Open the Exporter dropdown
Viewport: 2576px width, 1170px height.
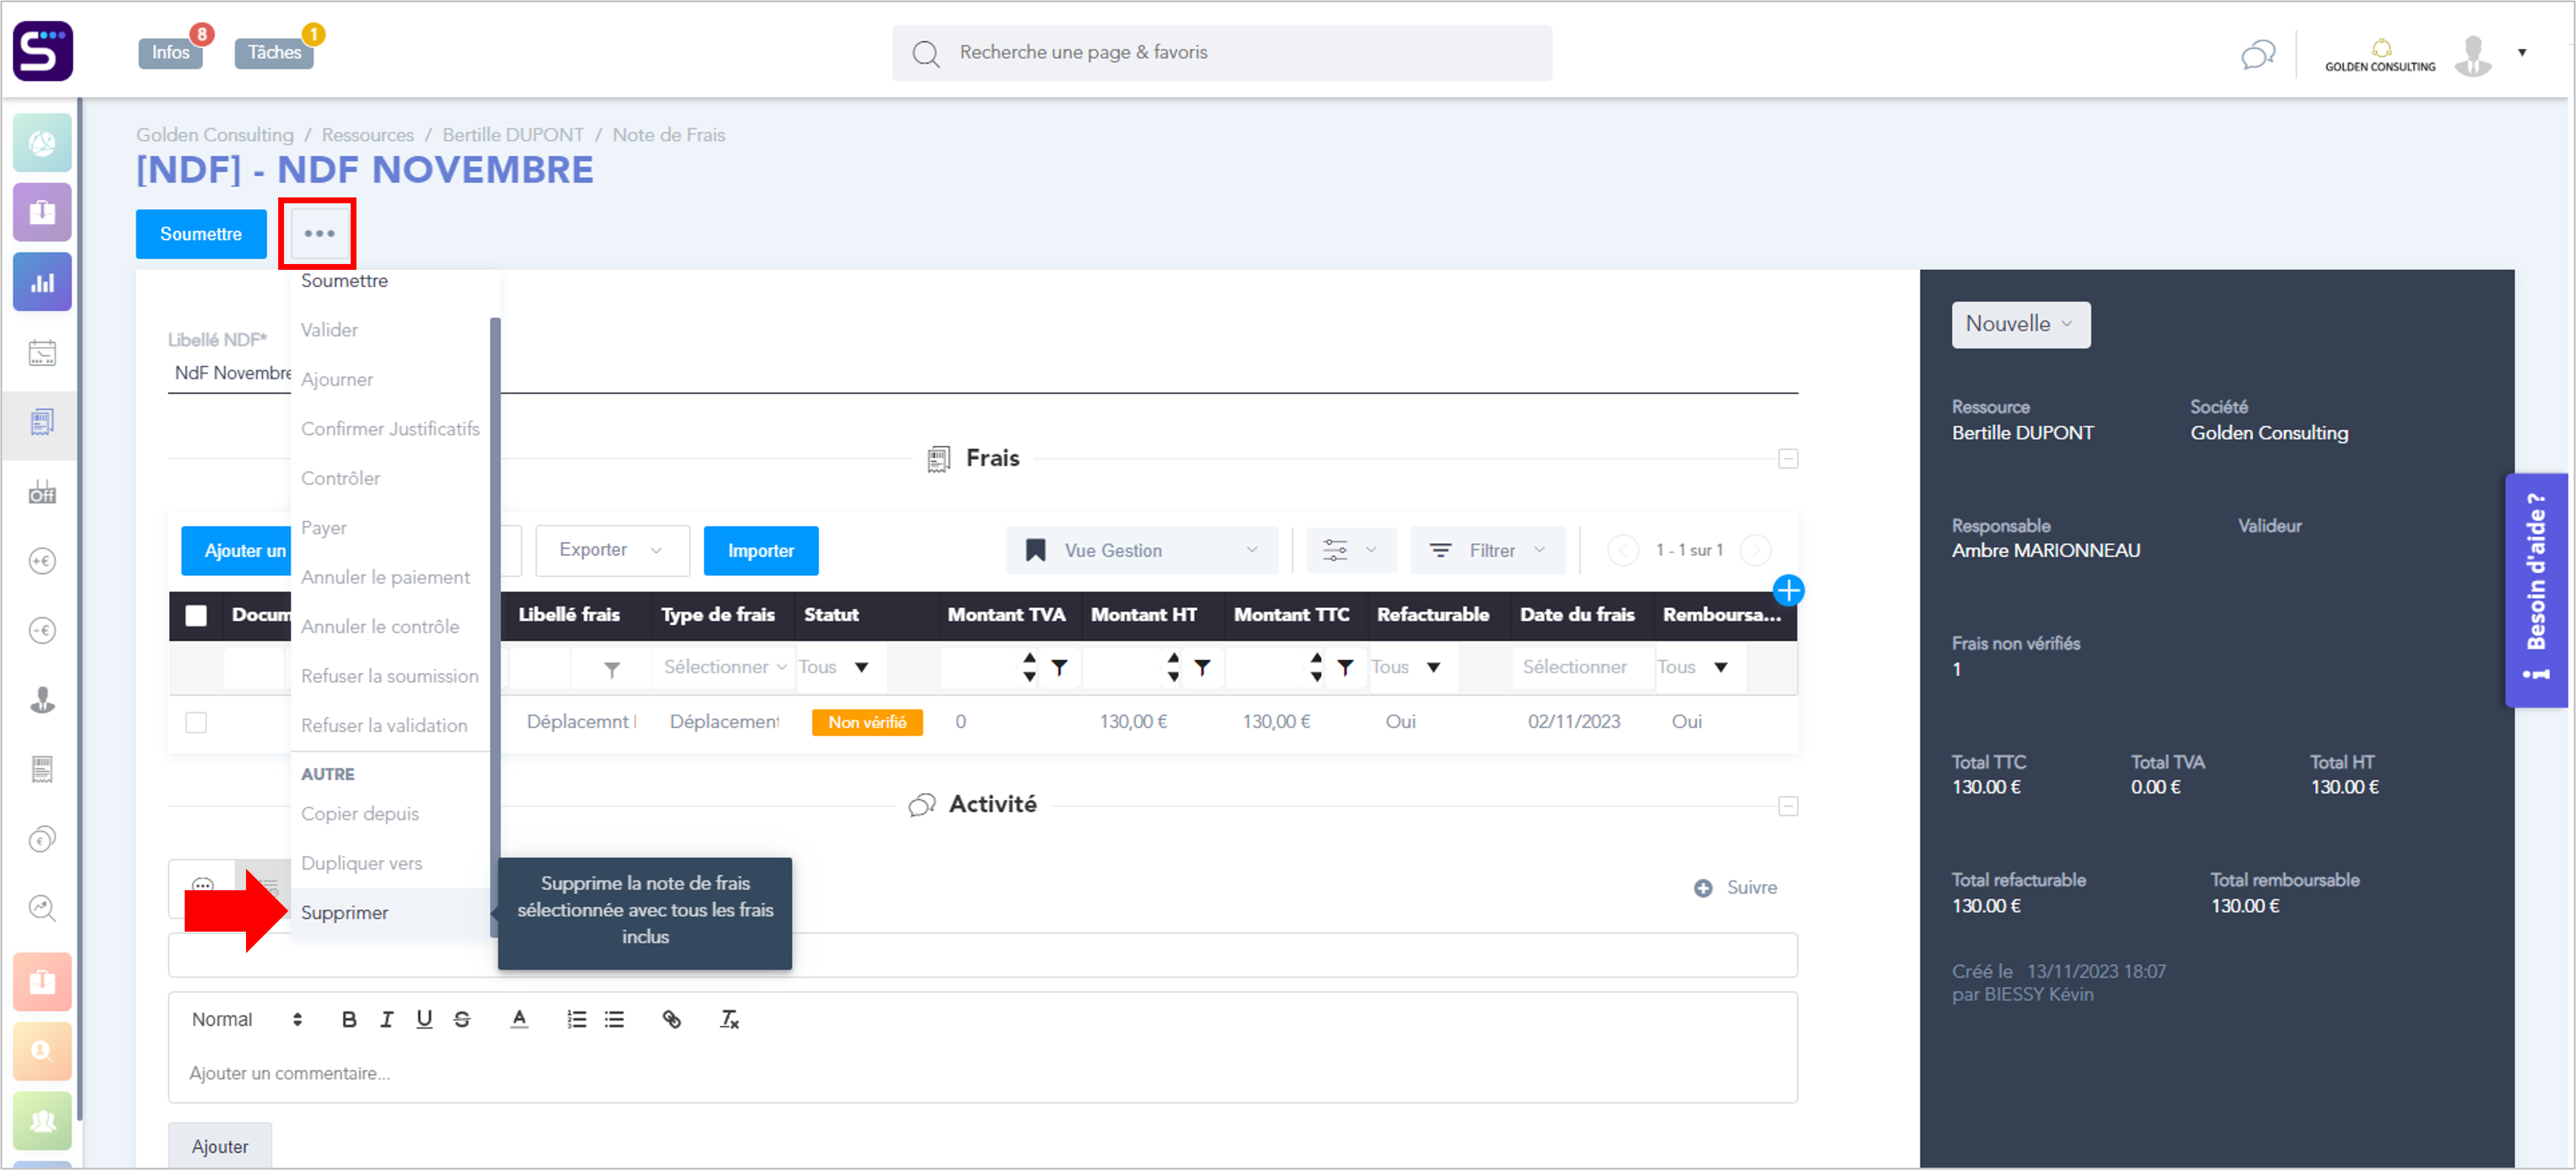[x=612, y=550]
